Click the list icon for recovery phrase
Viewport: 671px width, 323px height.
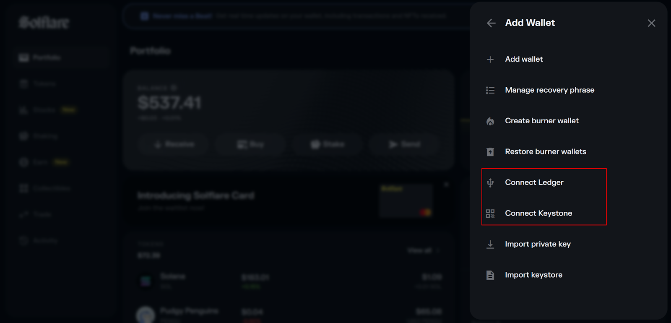coord(490,90)
